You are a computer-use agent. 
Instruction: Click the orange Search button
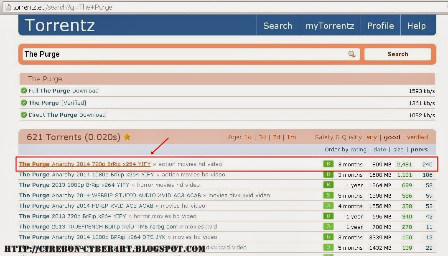pos(398,54)
